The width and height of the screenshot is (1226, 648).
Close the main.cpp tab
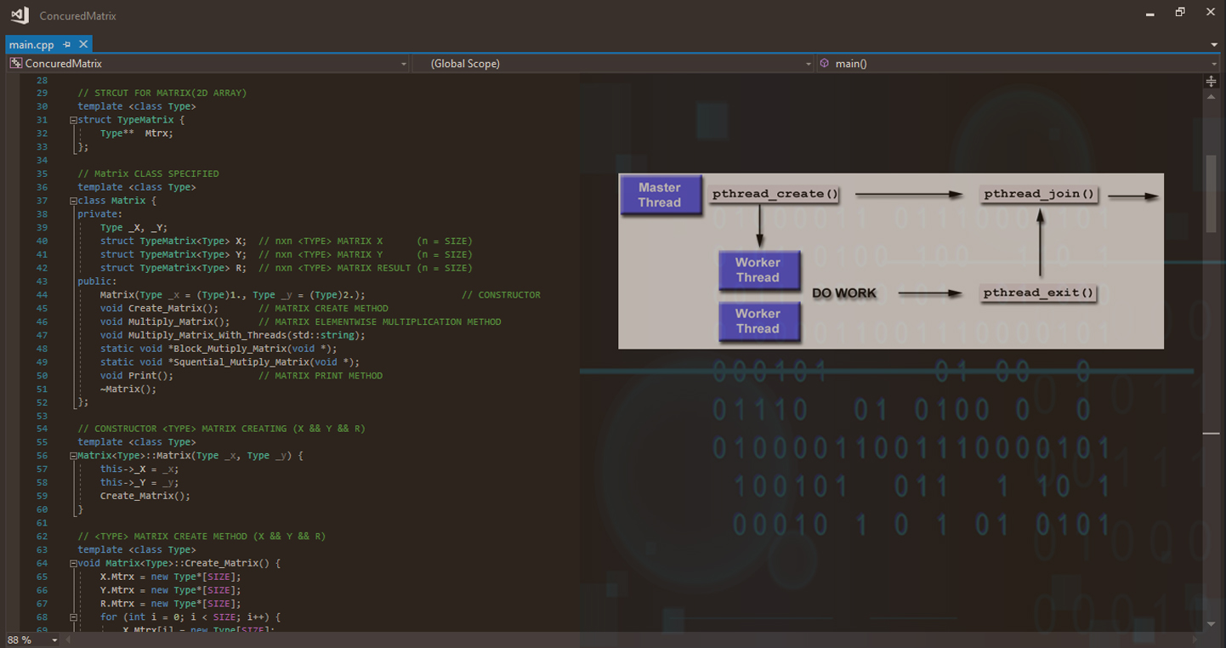point(83,44)
